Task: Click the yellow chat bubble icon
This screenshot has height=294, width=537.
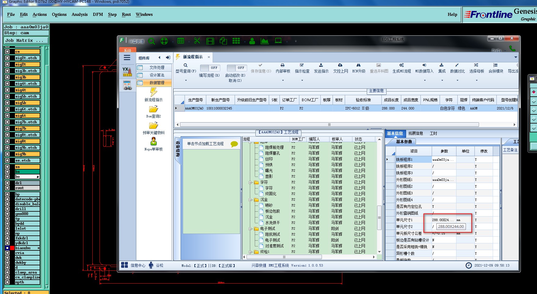Action: click(x=234, y=144)
